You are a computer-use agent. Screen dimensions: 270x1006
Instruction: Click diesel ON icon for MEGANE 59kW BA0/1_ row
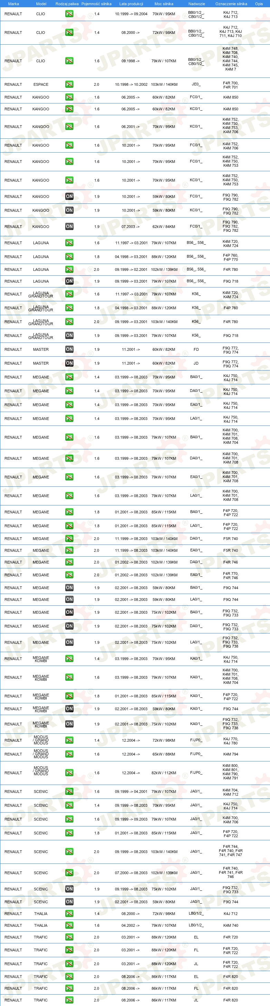[69, 588]
